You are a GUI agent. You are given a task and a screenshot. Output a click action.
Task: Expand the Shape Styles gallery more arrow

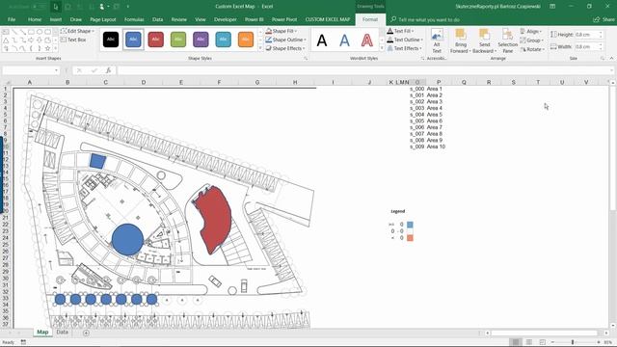[x=260, y=48]
